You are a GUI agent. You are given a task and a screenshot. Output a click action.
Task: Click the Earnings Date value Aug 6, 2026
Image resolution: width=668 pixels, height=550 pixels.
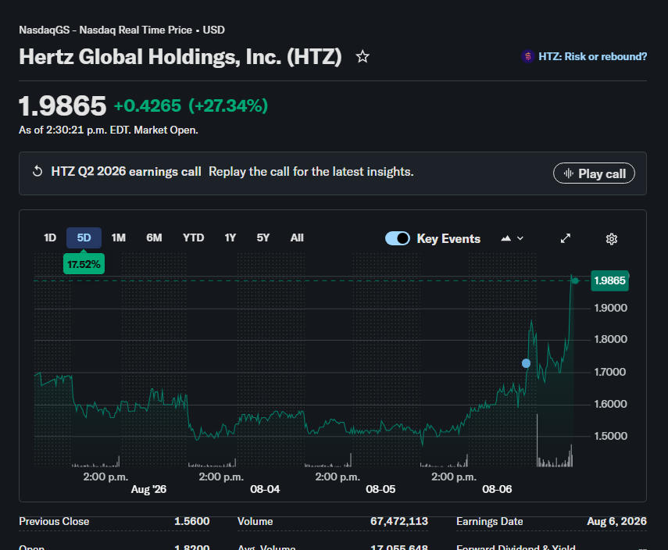pyautogui.click(x=616, y=521)
